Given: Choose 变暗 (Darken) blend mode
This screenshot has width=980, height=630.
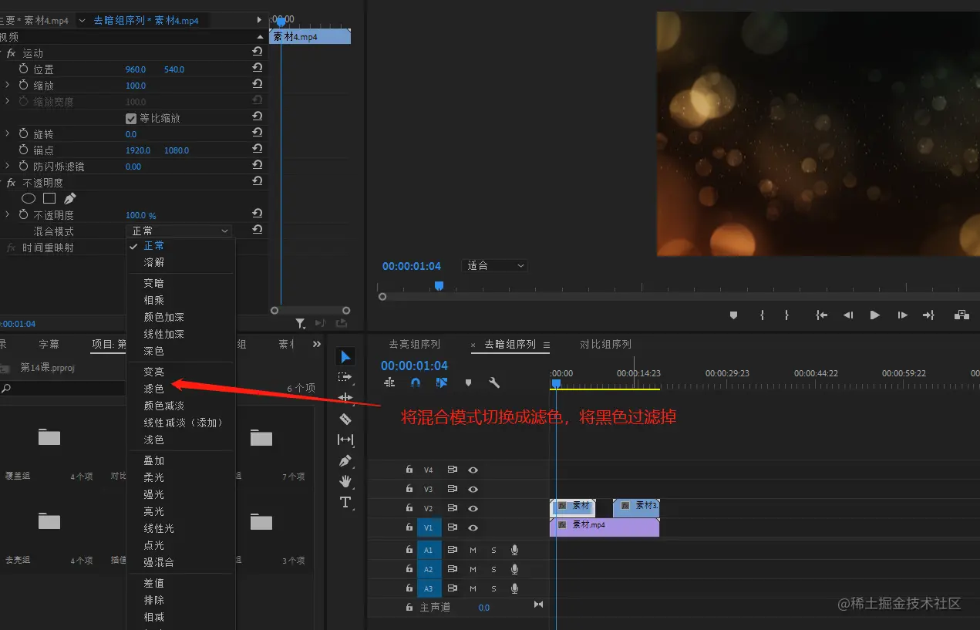Looking at the screenshot, I should coord(153,283).
